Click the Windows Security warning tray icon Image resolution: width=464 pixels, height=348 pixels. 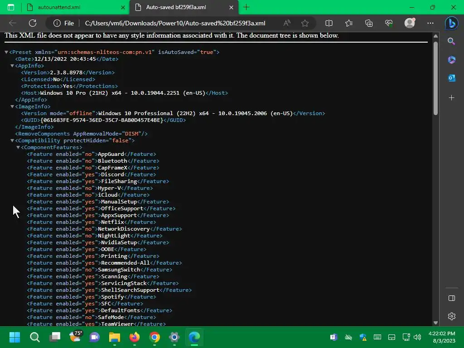pos(363,337)
